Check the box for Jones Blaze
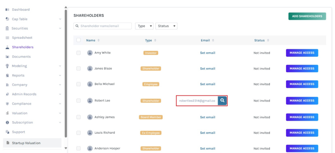335x153 pixels. 79,69
